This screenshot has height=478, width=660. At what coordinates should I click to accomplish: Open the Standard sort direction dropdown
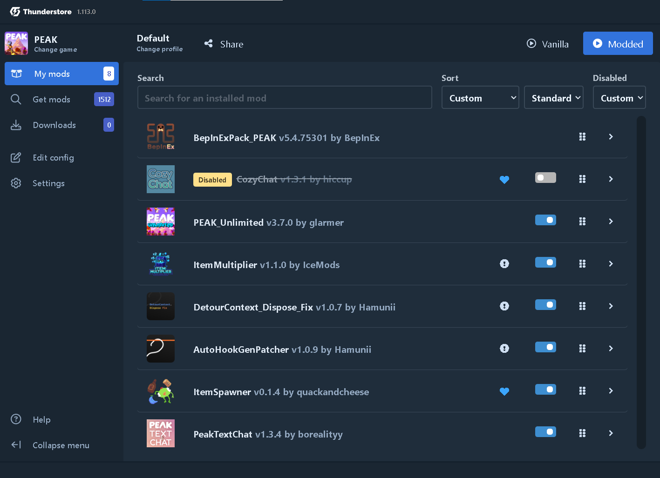coord(554,98)
